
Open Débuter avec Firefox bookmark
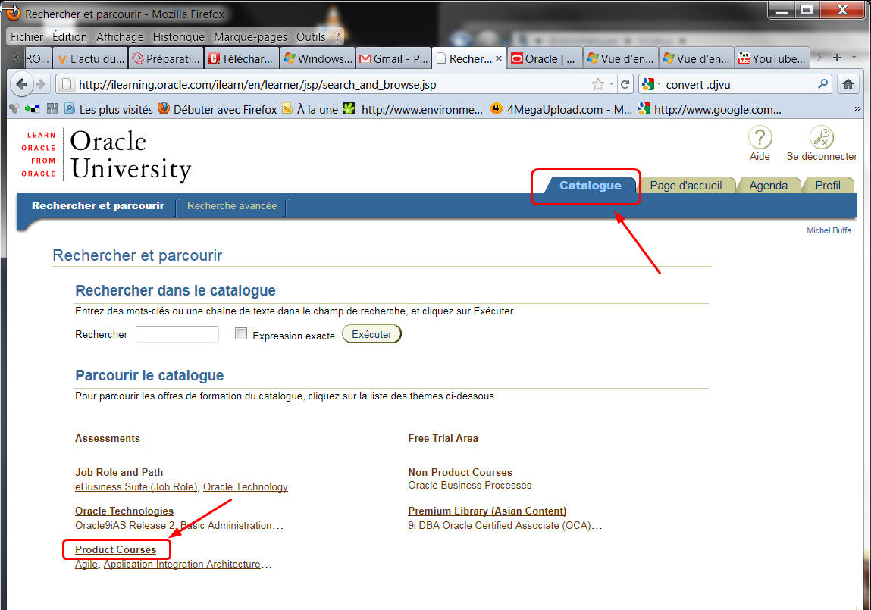(x=218, y=109)
